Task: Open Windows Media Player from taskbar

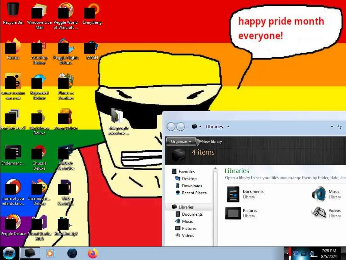Action: click(x=50, y=253)
